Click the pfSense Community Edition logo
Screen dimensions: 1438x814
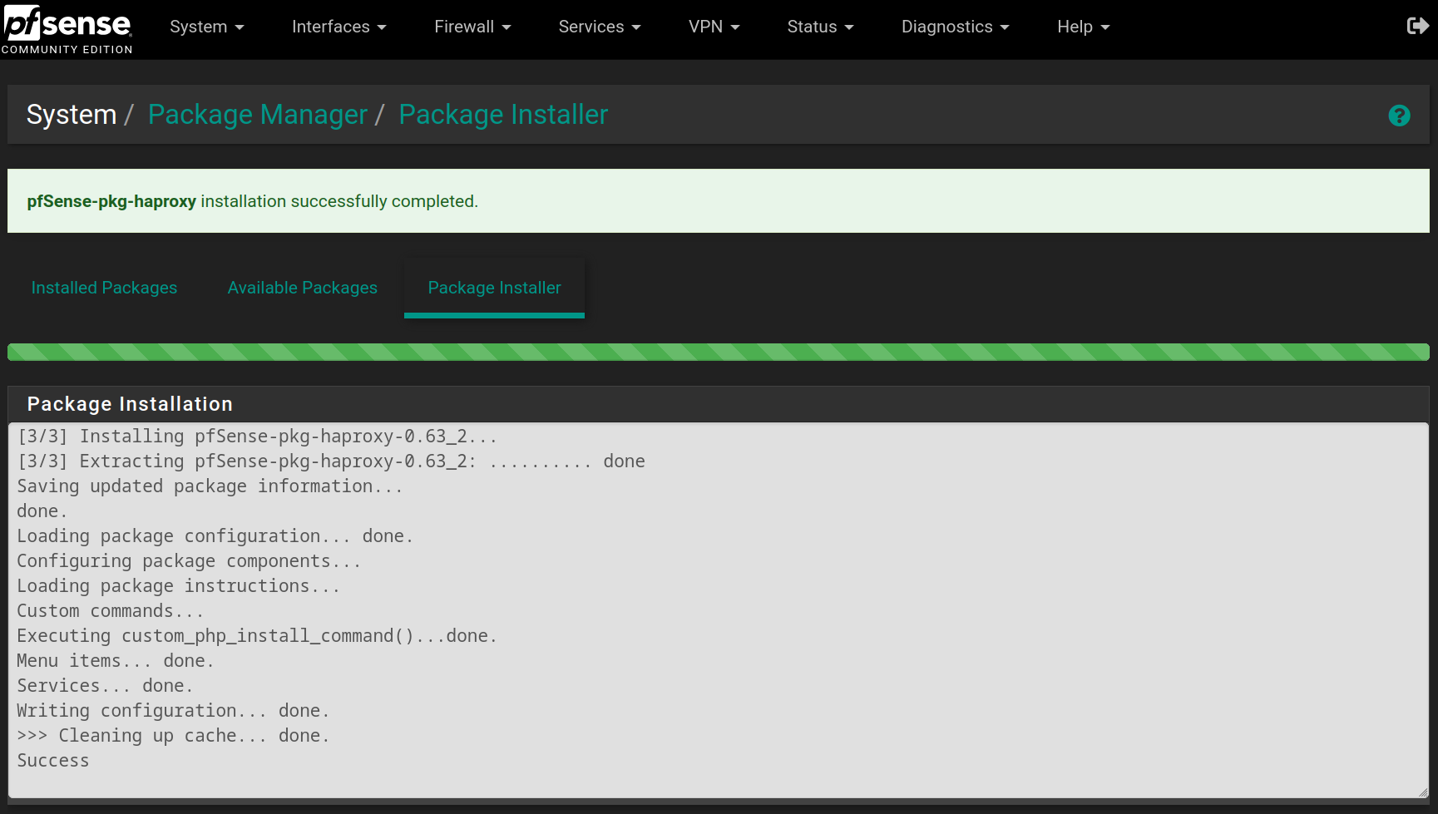click(x=67, y=29)
